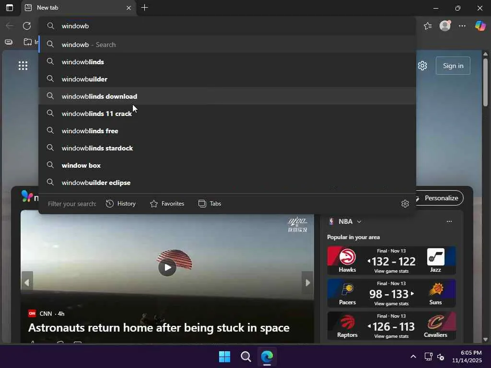Filter search by History

pyautogui.click(x=120, y=204)
